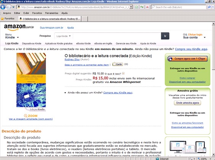Select the eBooks Kindle navigation tab
Screen dimensions: 215x160
(x=83, y=44)
